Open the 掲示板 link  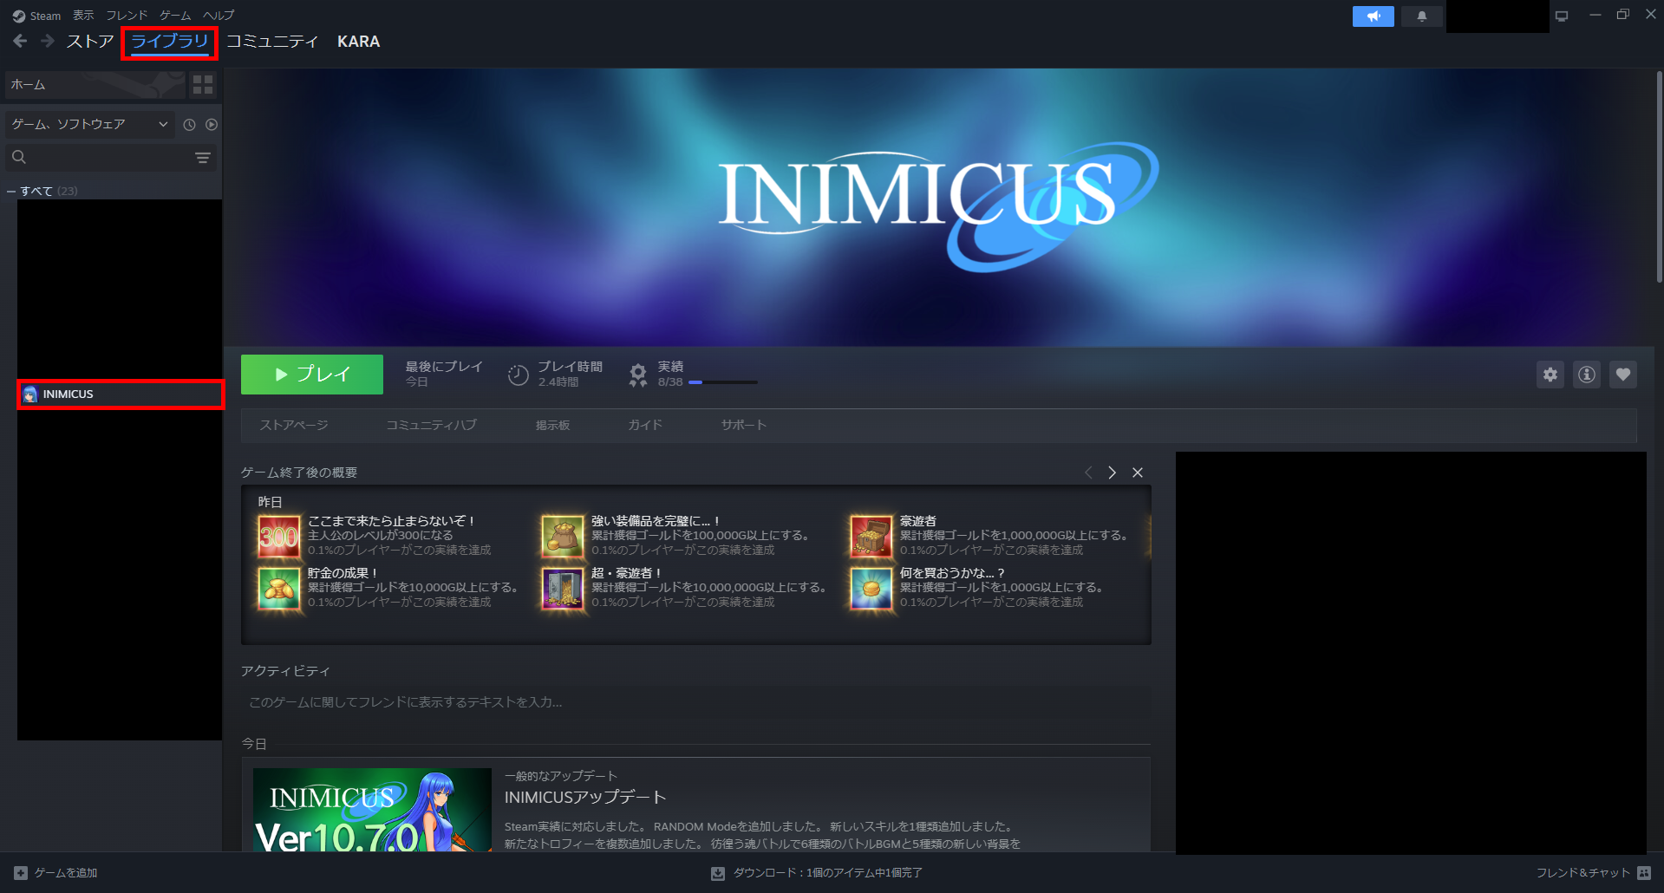(x=552, y=425)
